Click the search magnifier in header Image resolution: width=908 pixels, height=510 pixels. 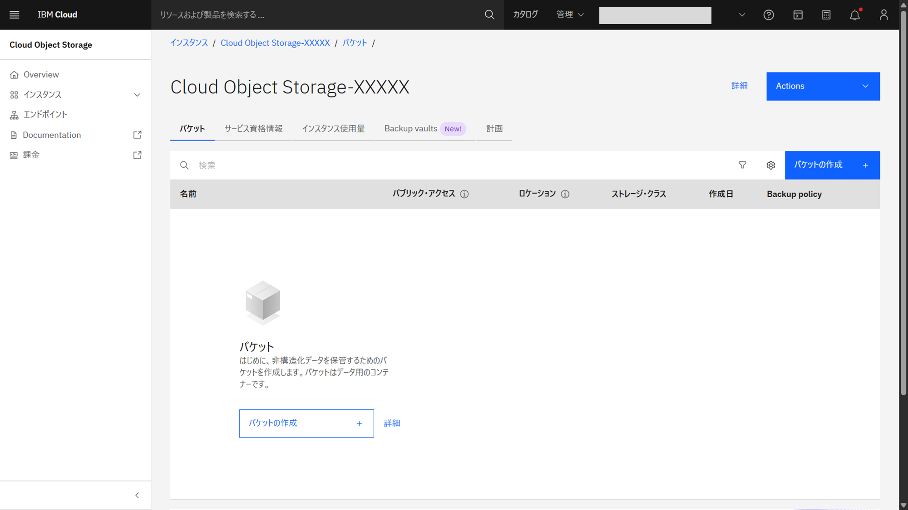[x=489, y=15]
